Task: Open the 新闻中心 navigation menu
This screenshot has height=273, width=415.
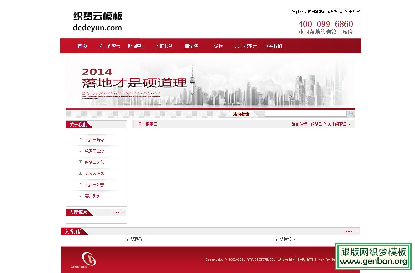Action: pyautogui.click(x=137, y=46)
